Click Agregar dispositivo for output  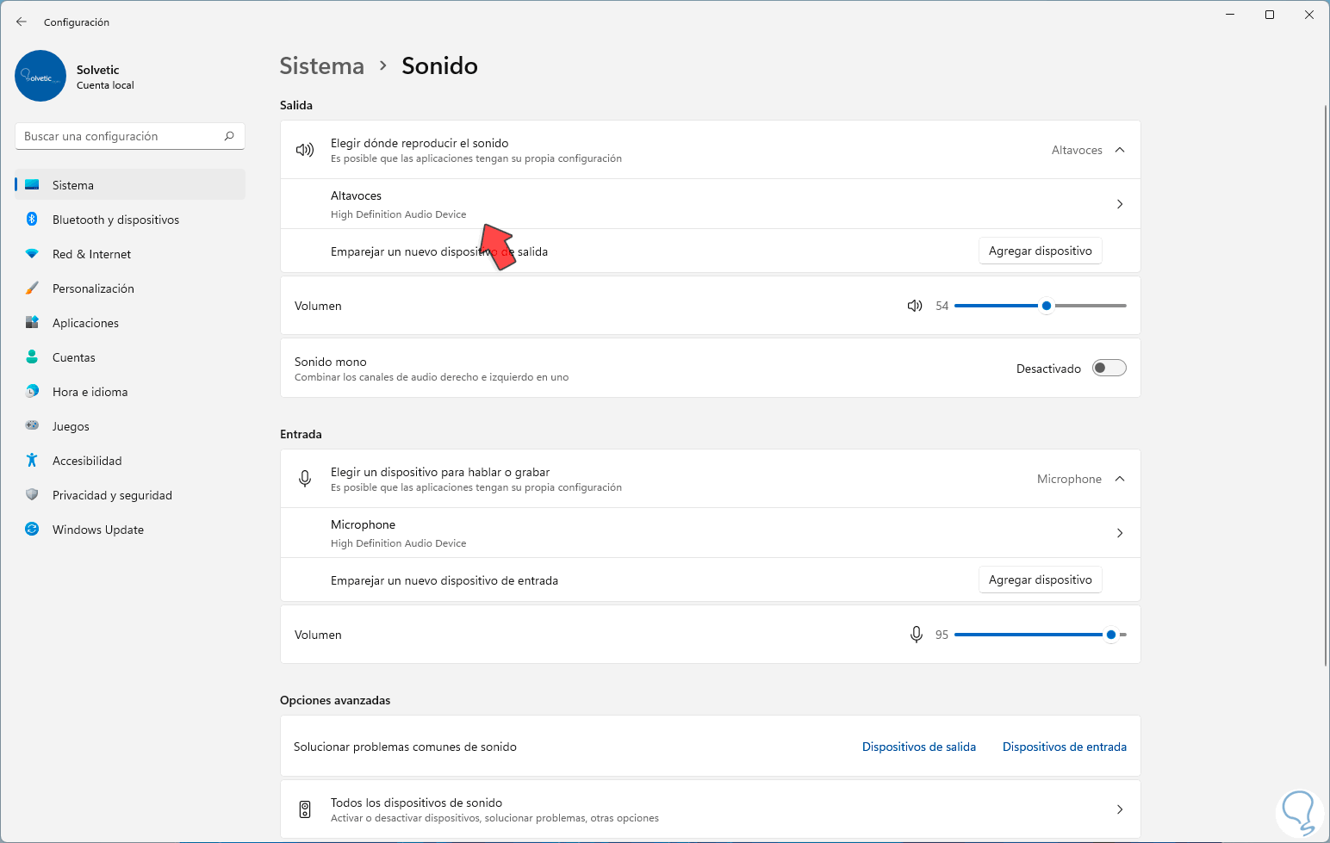1040,251
